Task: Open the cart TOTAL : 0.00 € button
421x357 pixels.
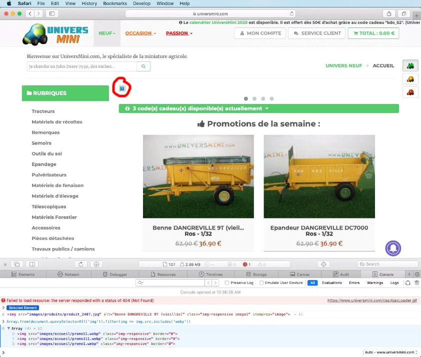Action: click(x=373, y=33)
